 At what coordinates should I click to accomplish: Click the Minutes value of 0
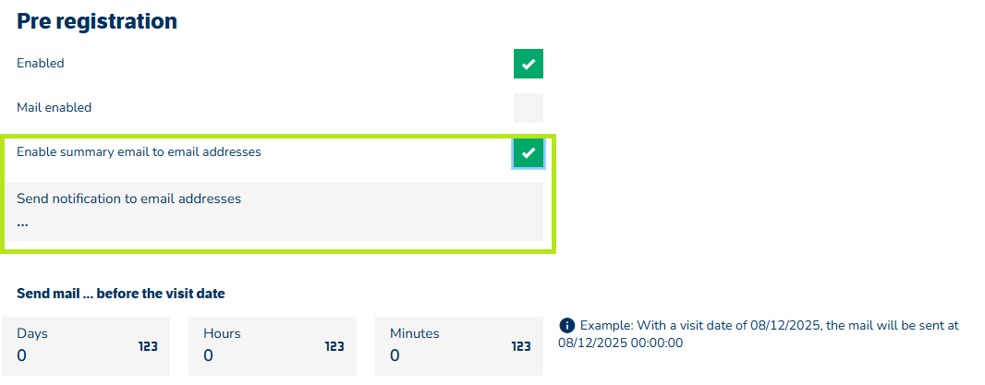click(395, 355)
